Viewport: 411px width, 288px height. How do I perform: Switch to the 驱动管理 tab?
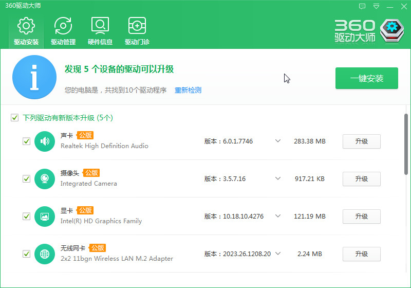click(63, 31)
